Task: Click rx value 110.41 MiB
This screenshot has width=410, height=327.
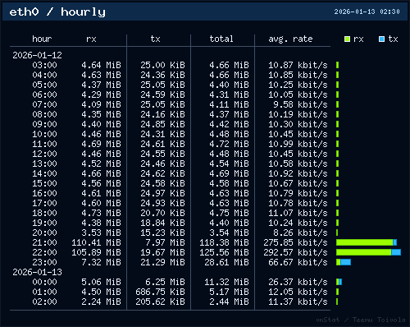Action: click(x=96, y=242)
